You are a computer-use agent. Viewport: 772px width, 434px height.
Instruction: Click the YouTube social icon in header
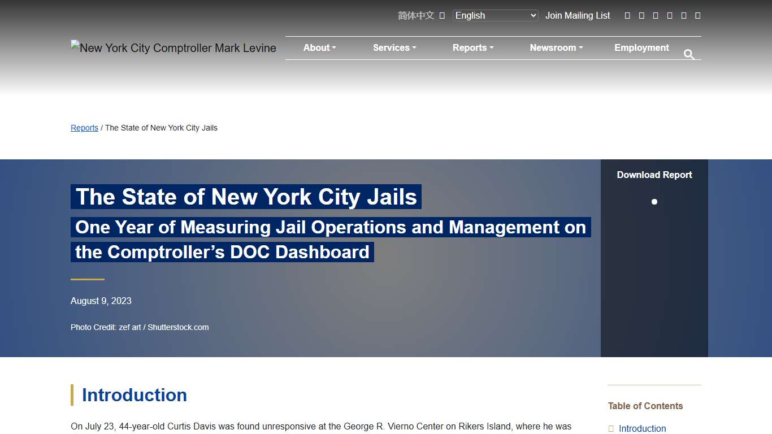tap(670, 15)
